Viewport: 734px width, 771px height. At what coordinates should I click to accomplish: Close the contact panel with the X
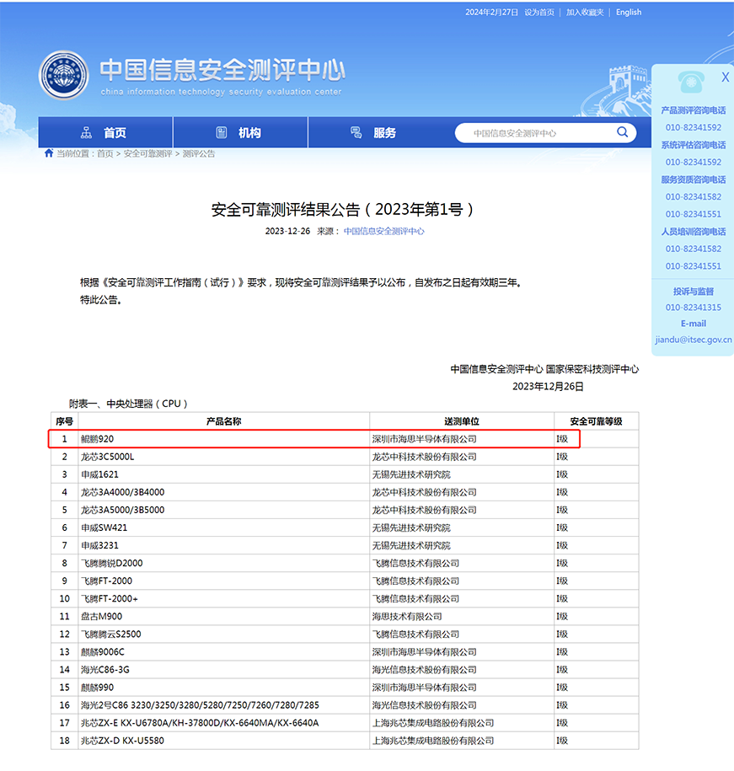[725, 78]
